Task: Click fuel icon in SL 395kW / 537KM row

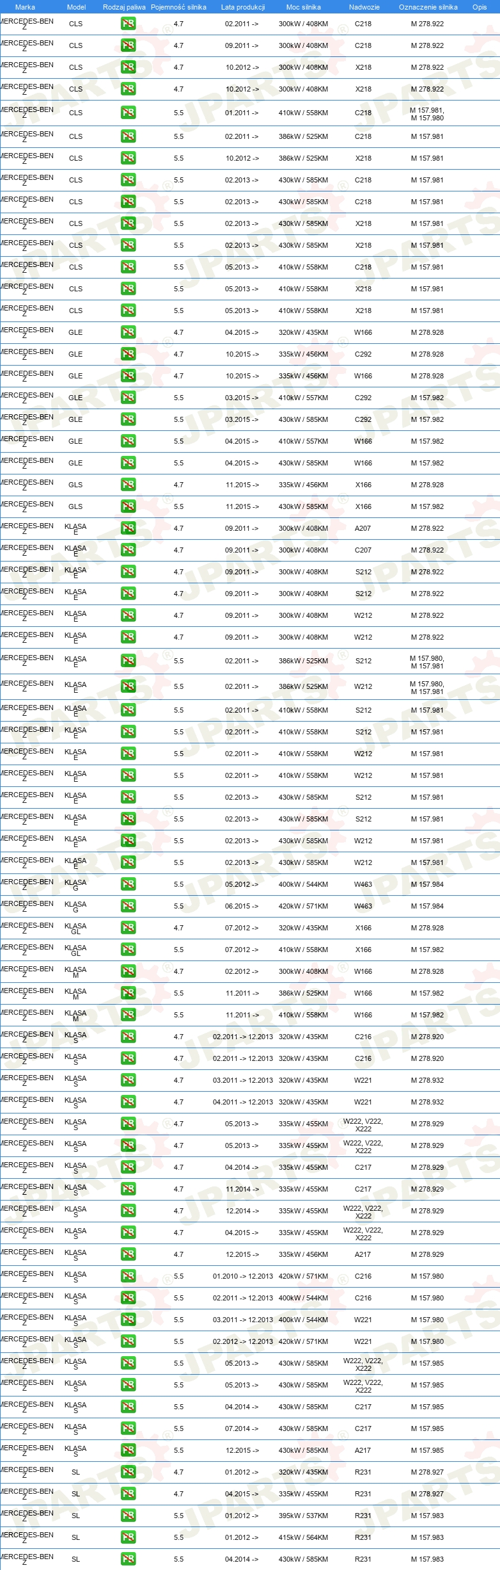Action: (x=128, y=1516)
